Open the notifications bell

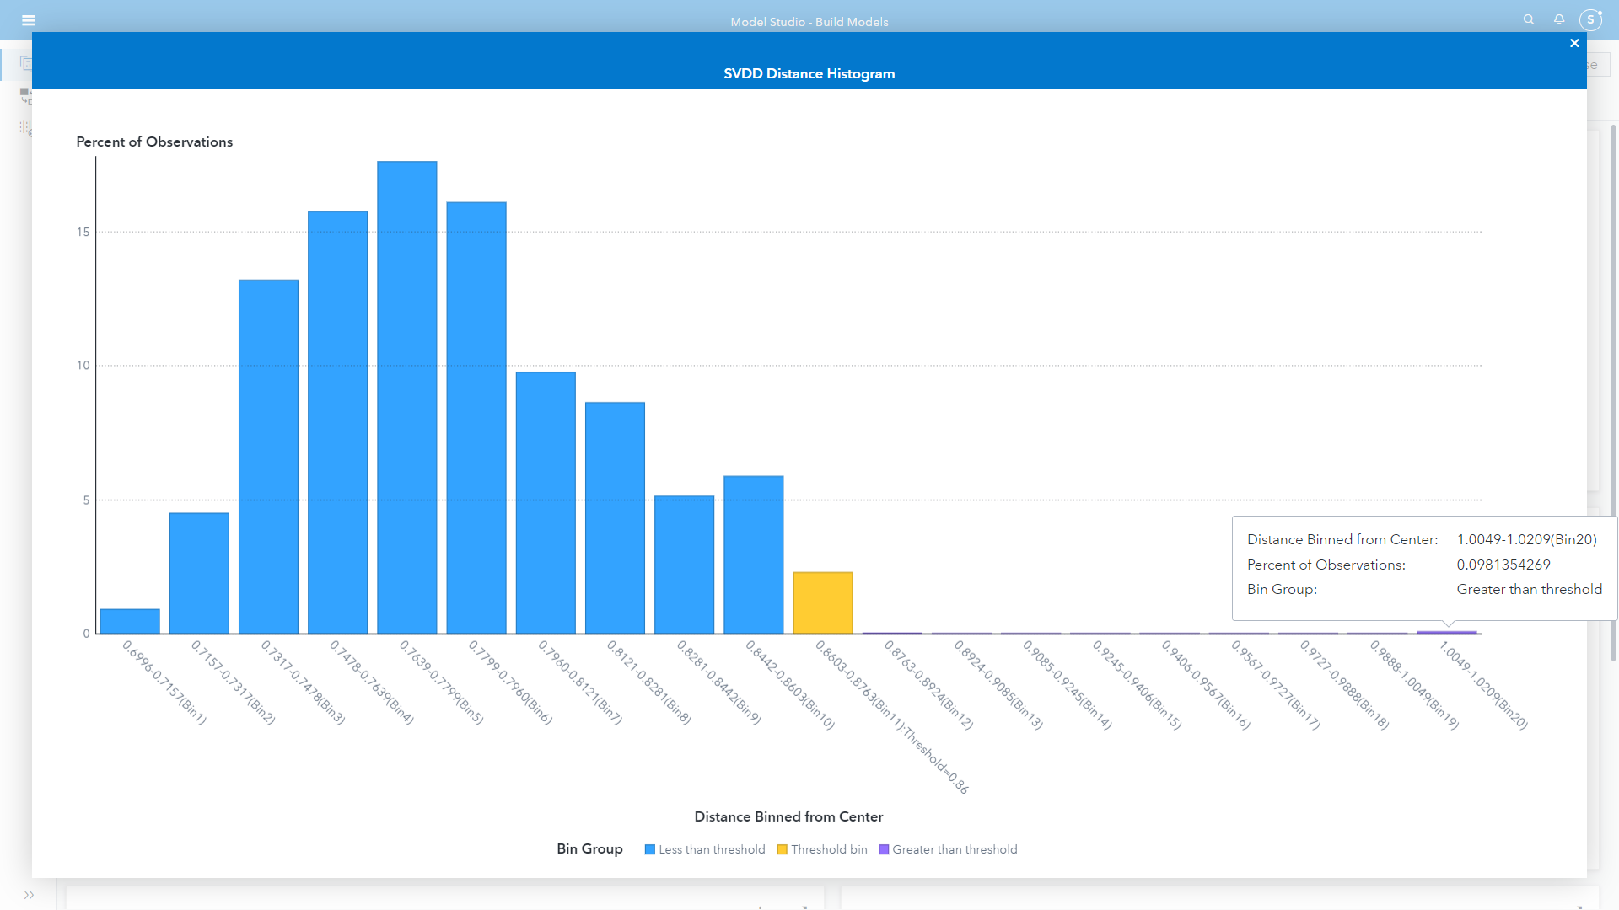pos(1559,19)
